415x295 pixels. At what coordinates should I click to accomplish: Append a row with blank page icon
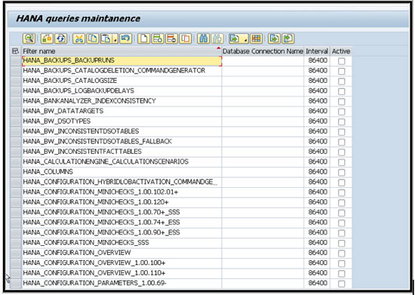(x=144, y=38)
